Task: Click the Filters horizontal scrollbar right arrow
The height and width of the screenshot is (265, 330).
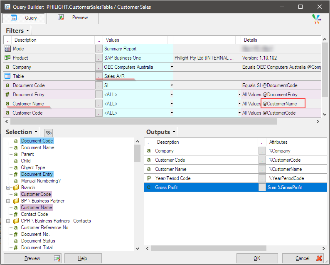Action: [x=318, y=122]
